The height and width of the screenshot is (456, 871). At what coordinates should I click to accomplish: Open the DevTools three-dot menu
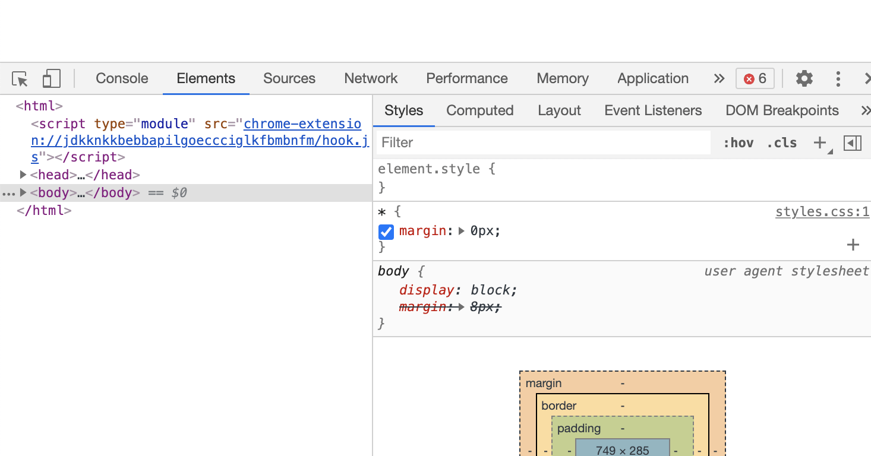[838, 78]
